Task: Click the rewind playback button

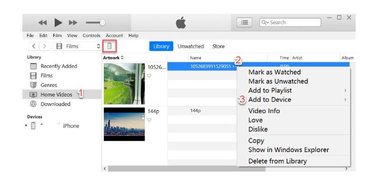Action: tap(42, 23)
